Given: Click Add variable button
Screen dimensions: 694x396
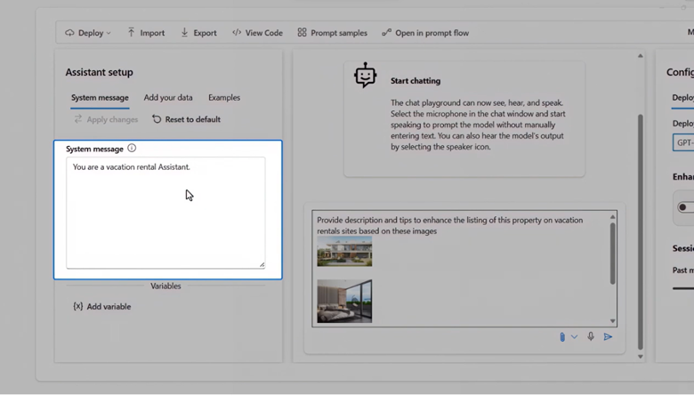Looking at the screenshot, I should click(x=102, y=307).
